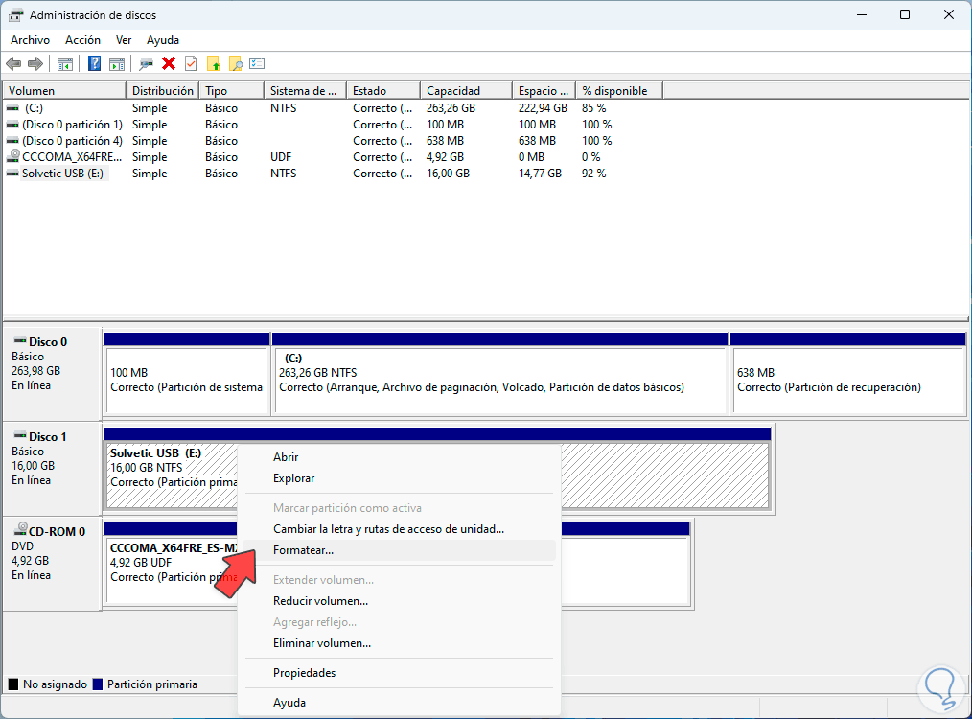Click the document checkmark properties icon
This screenshot has height=719, width=972.
click(191, 63)
